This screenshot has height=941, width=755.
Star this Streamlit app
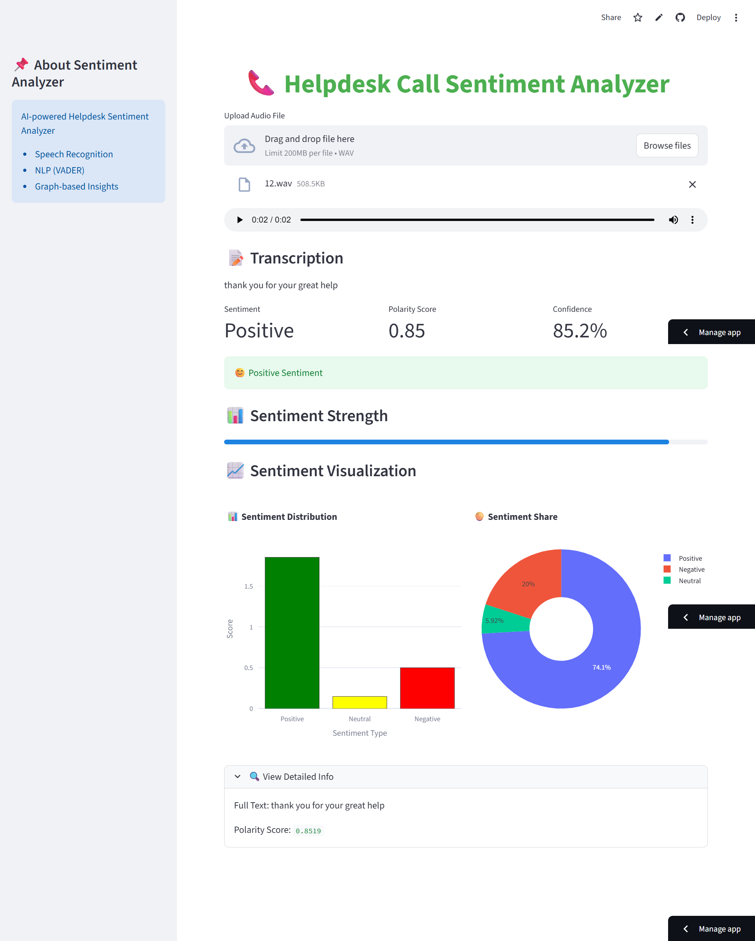coord(637,17)
